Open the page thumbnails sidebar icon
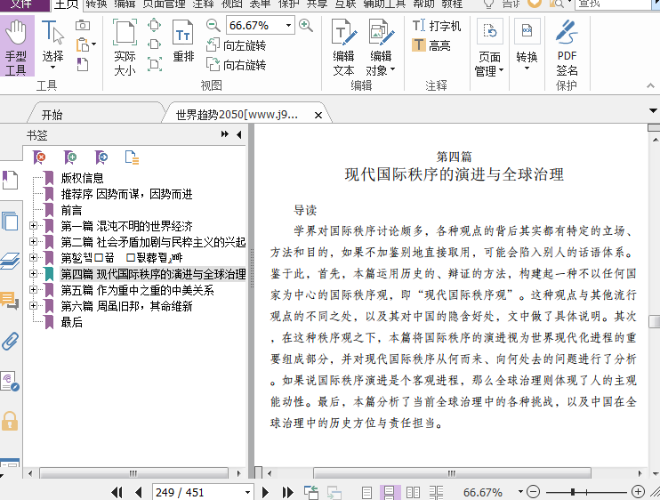Screen dimensions: 660x500 [x=10, y=221]
